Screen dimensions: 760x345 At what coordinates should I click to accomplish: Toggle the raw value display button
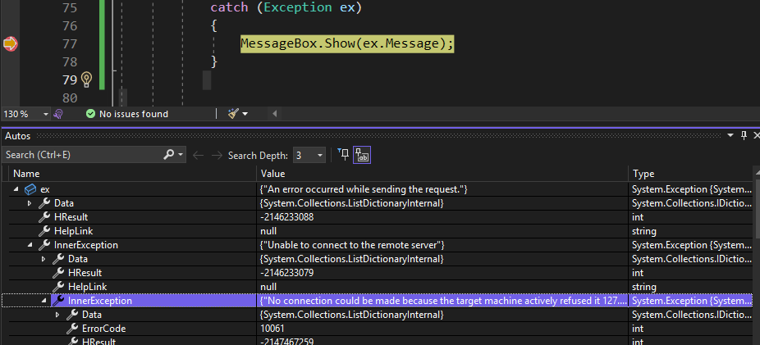362,155
